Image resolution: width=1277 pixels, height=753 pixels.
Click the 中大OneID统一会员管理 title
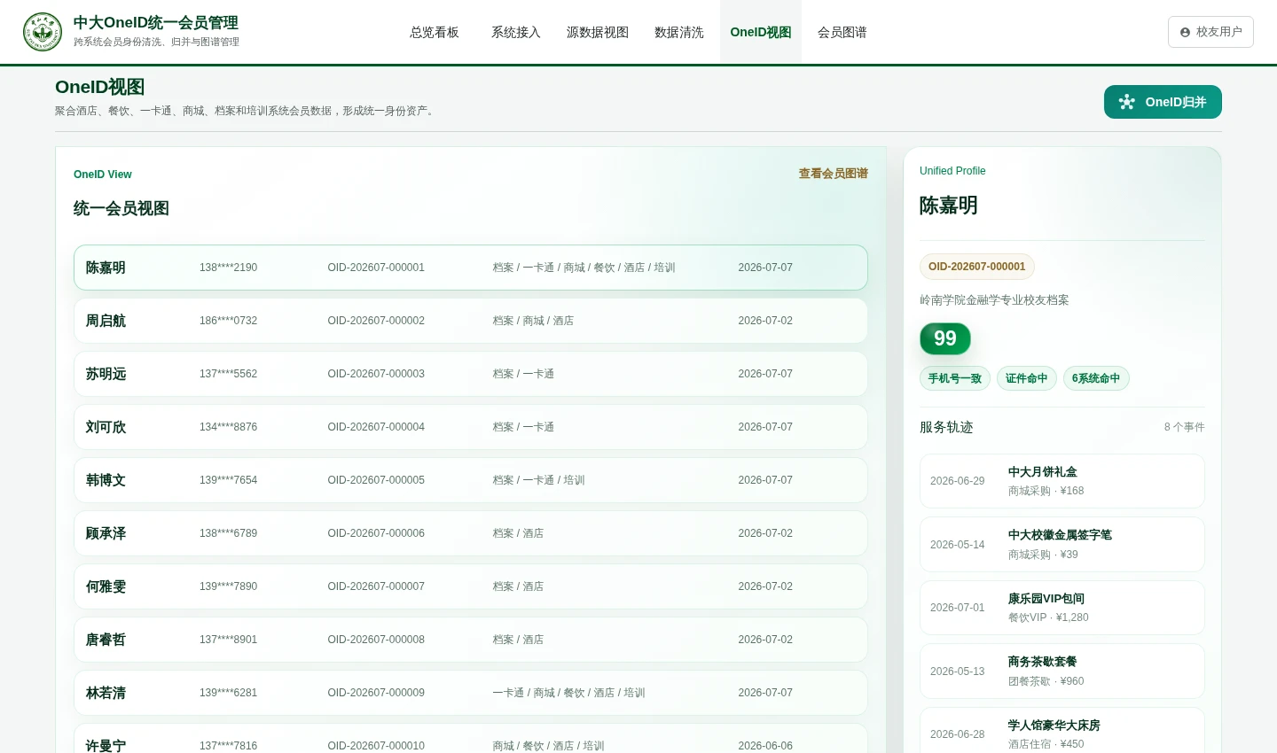point(156,23)
